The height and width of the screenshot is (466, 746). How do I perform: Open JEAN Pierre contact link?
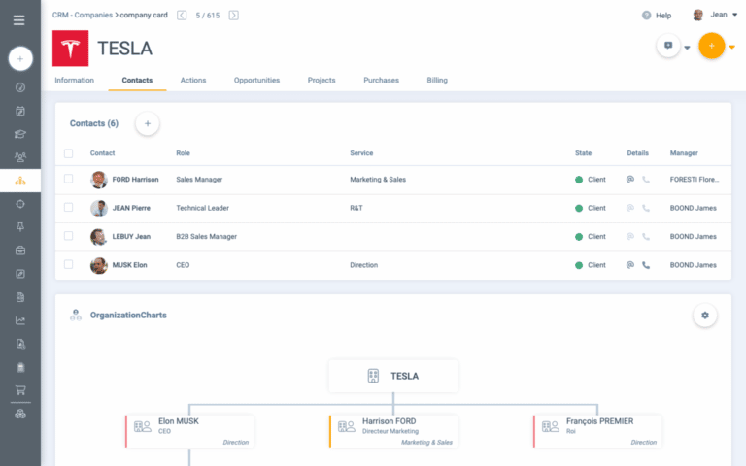[x=131, y=208]
